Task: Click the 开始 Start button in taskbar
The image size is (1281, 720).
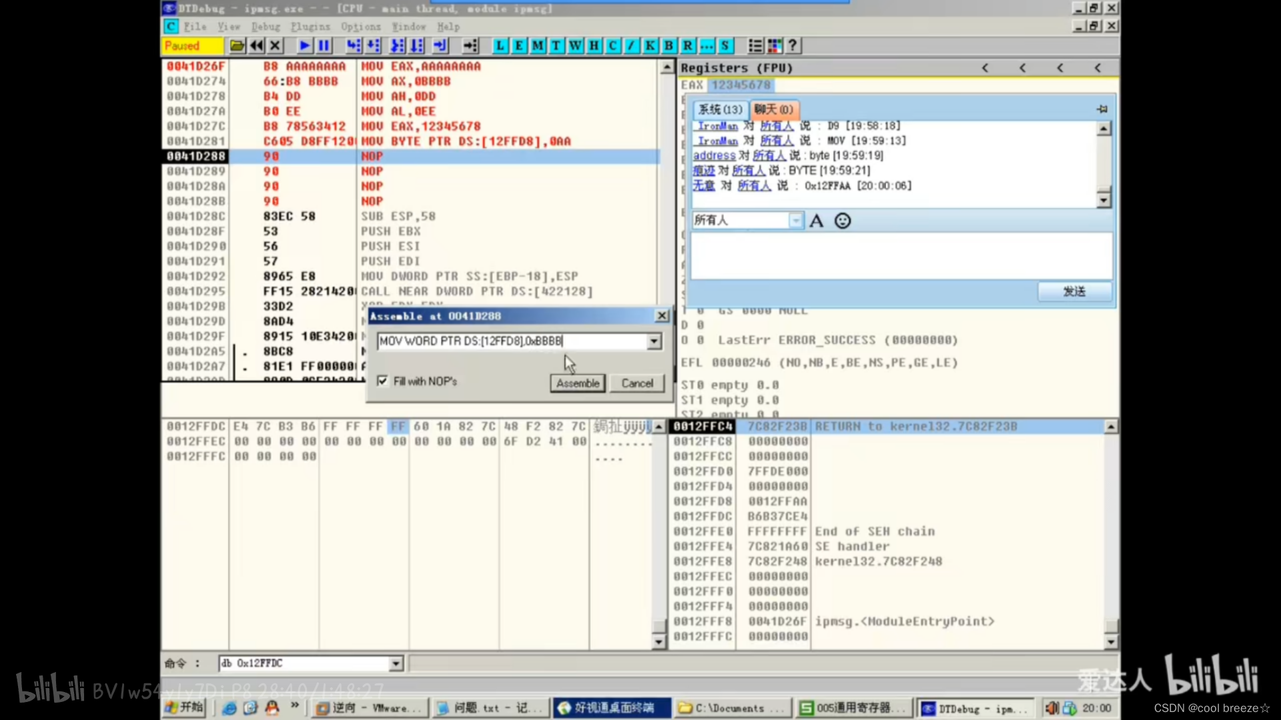Action: tap(184, 707)
